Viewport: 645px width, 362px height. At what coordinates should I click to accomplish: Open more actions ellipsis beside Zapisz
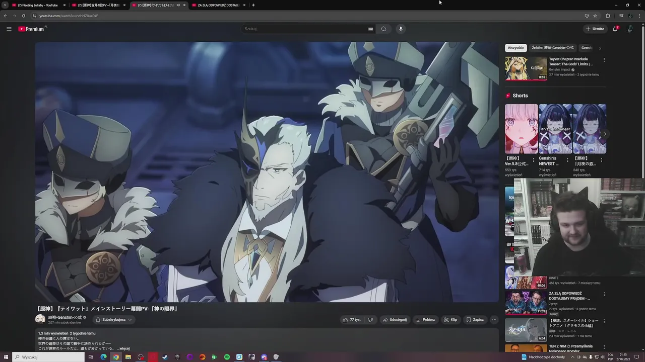(494, 320)
